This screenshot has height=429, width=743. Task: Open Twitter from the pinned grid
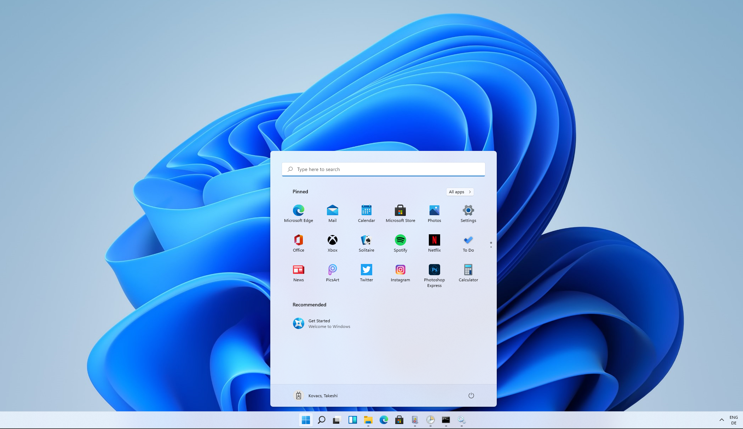coord(366,273)
